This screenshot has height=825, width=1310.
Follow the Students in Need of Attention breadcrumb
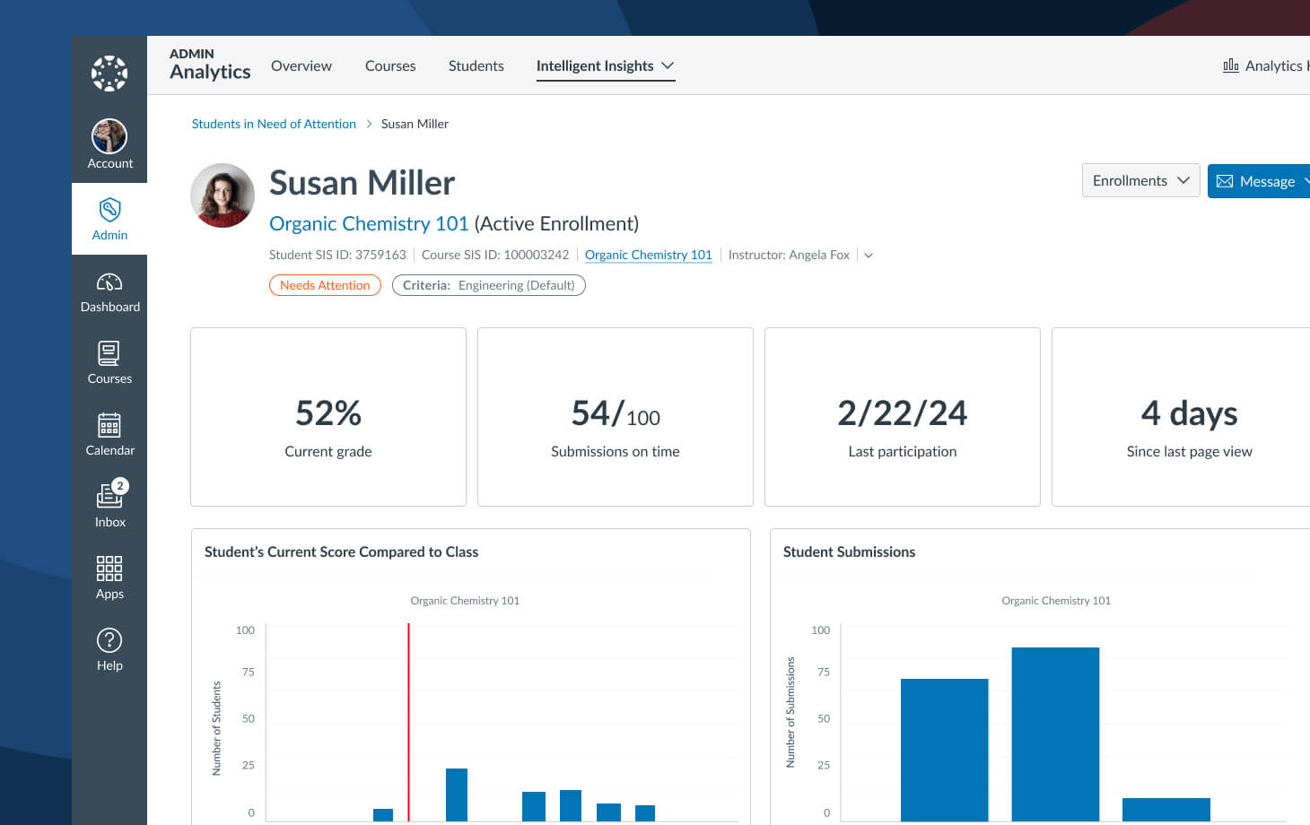[273, 123]
